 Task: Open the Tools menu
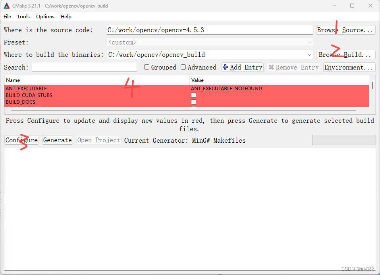[23, 17]
